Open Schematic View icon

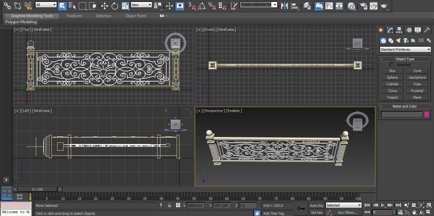click(339, 5)
